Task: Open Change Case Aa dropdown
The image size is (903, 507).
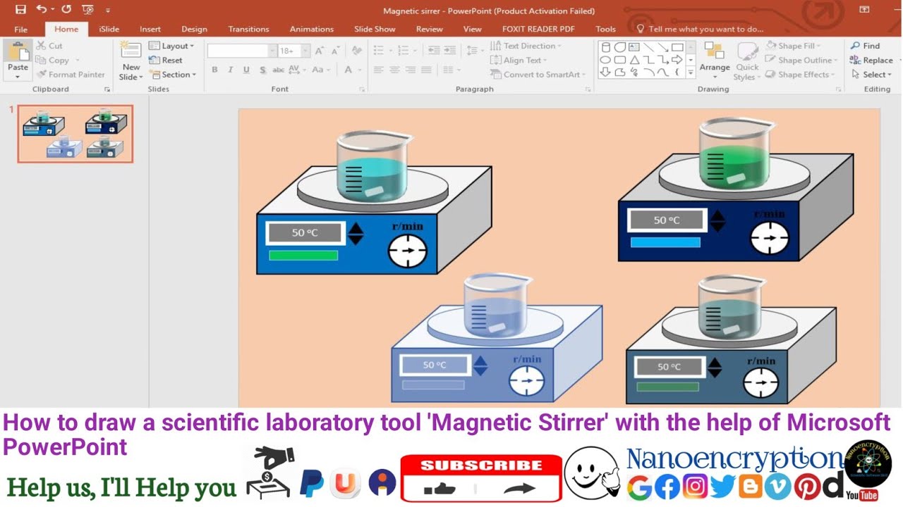Action: pyautogui.click(x=321, y=70)
